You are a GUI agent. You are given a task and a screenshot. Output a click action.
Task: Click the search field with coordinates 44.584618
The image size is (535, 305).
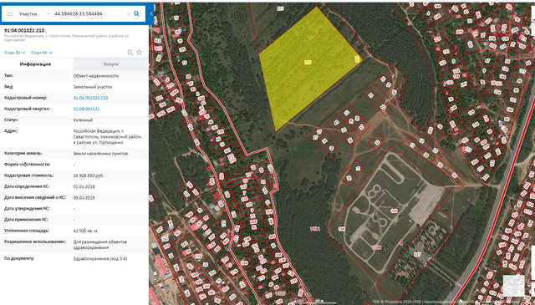click(x=89, y=13)
